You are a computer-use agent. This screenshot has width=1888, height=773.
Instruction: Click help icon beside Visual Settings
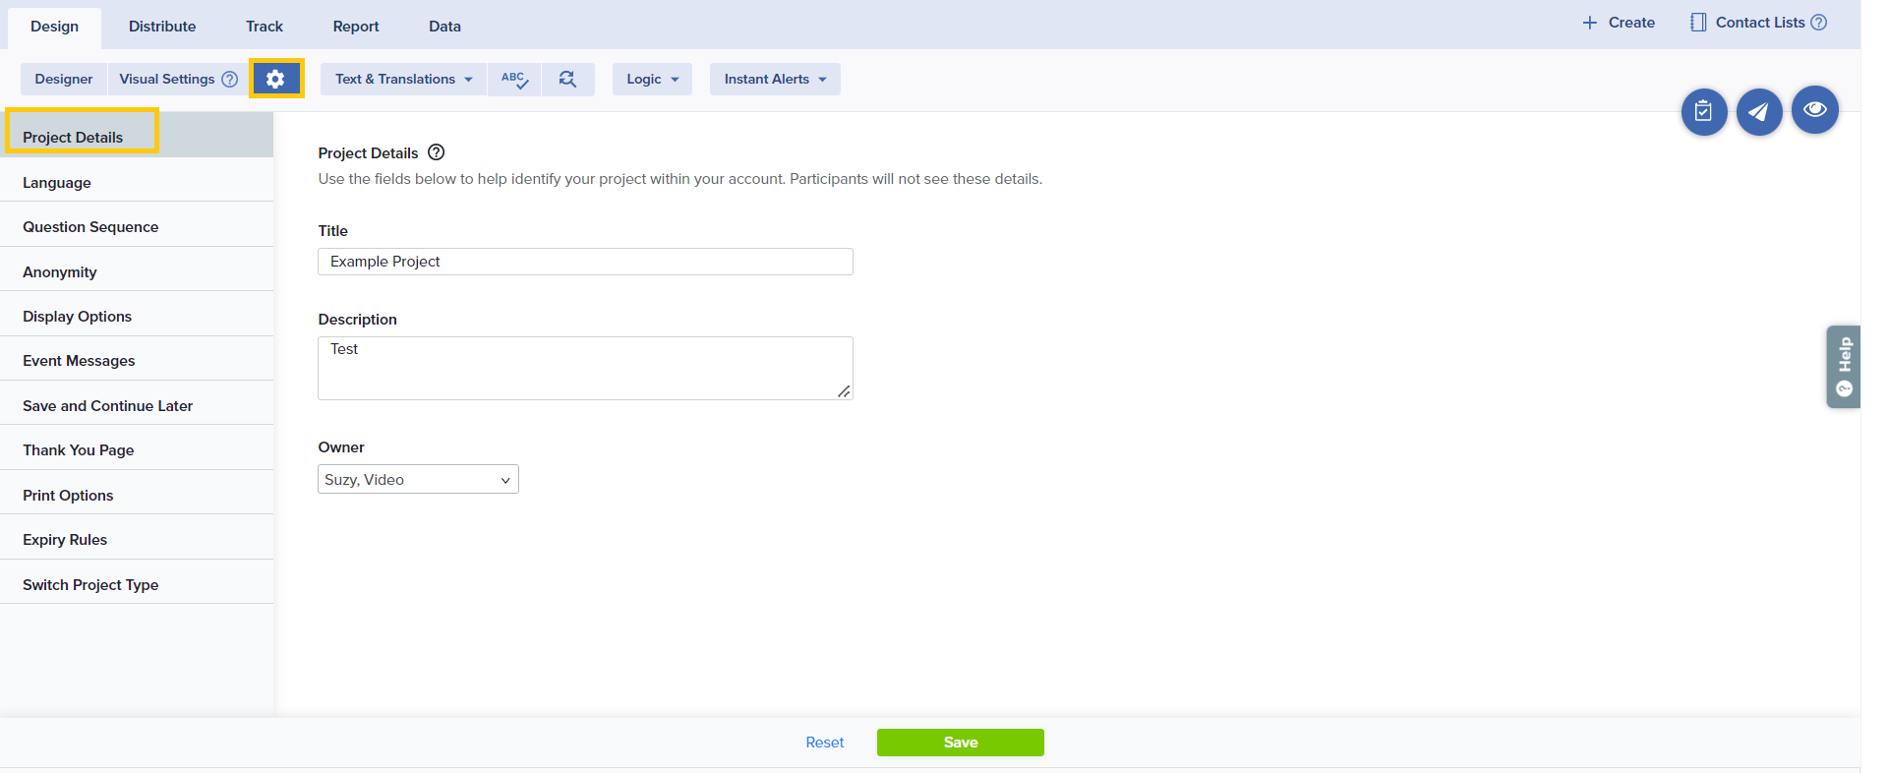(230, 80)
